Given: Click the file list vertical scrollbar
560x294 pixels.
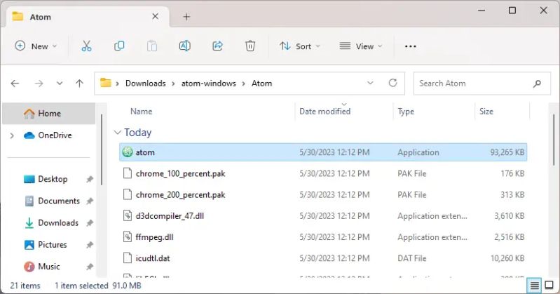Looking at the screenshot, I should pos(554,140).
